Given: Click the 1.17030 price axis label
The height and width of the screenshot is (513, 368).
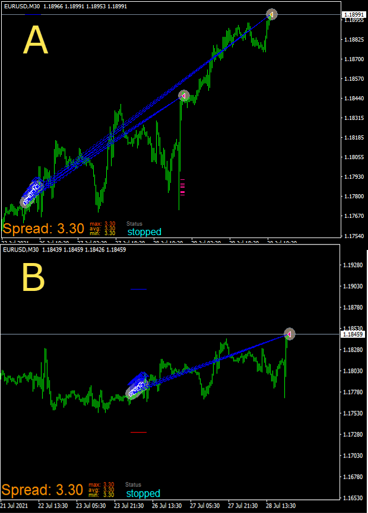Looking at the screenshot, I should (353, 455).
